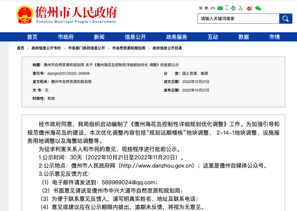
Task: Focus the keyword search input field
Action: point(238,18)
